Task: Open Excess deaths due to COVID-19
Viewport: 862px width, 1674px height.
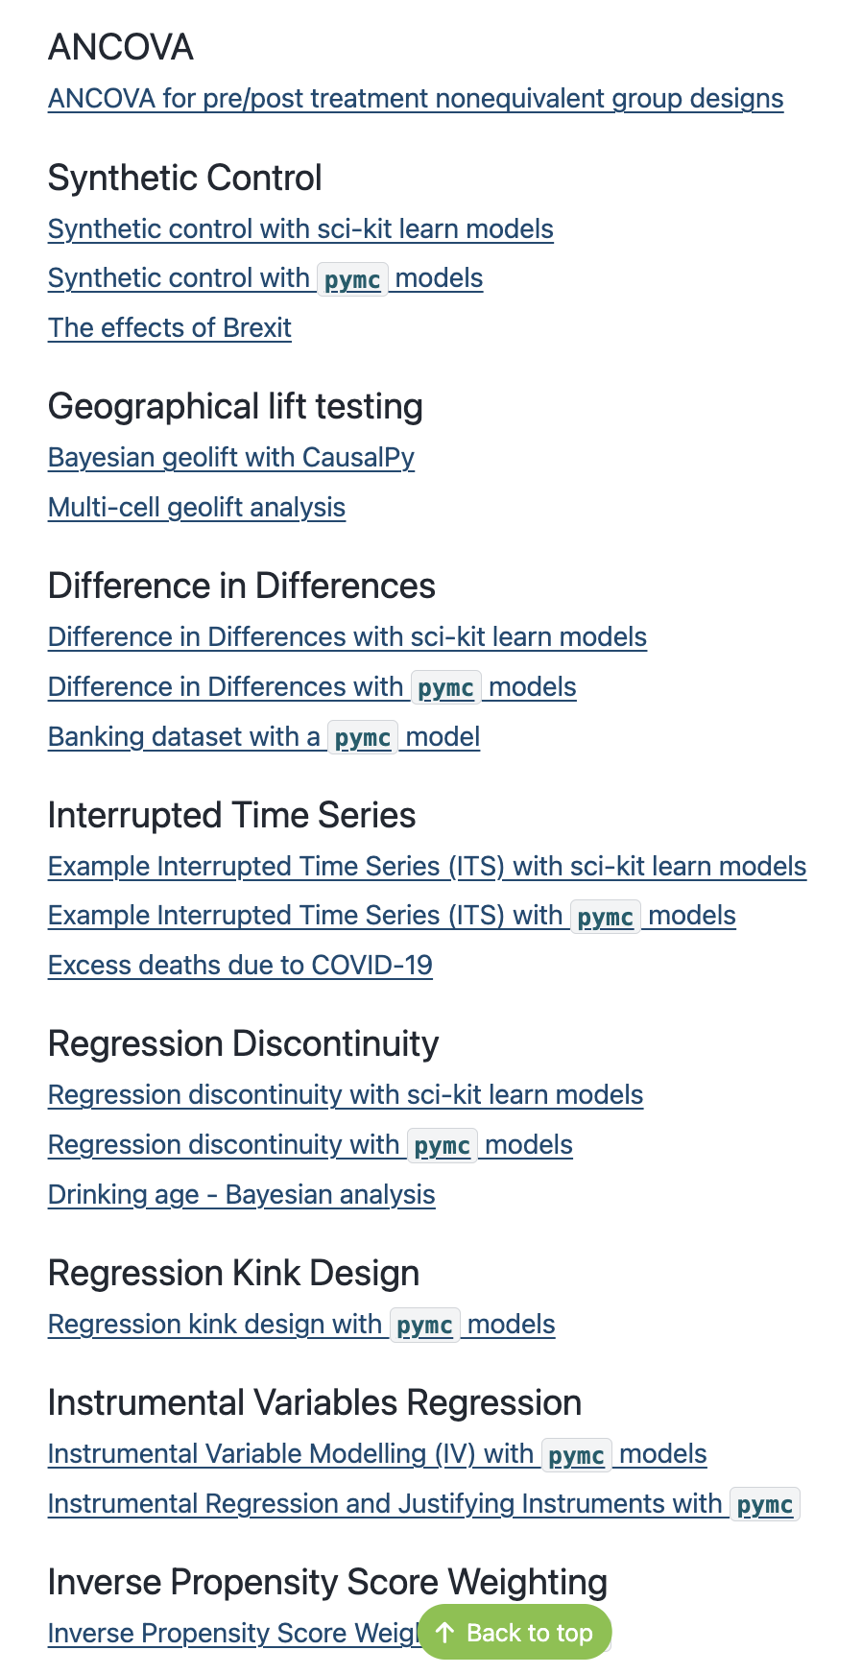Action: pos(240,966)
